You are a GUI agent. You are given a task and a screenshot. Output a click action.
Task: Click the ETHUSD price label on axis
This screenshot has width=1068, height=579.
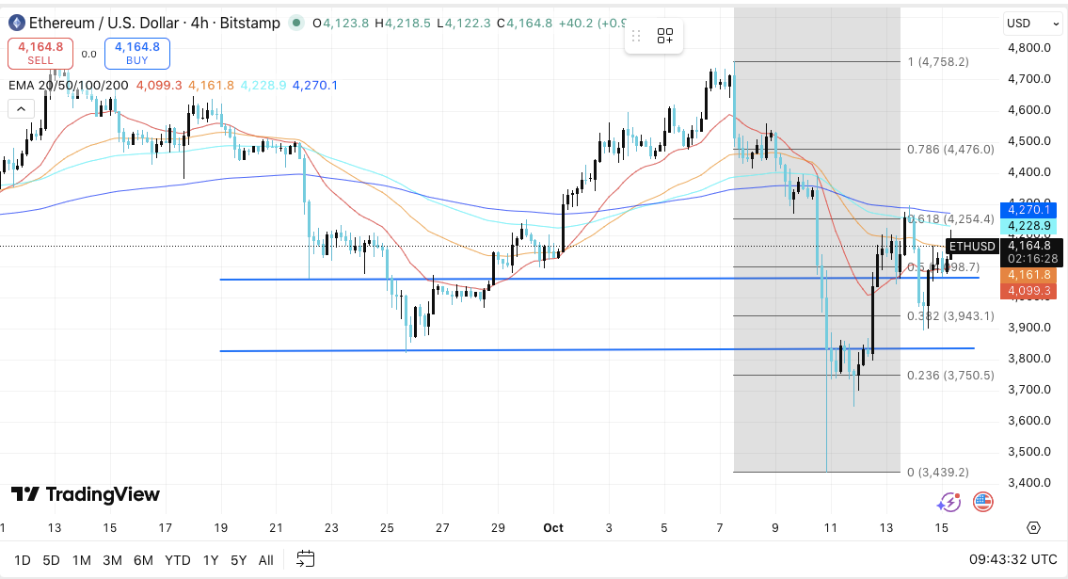click(x=972, y=247)
